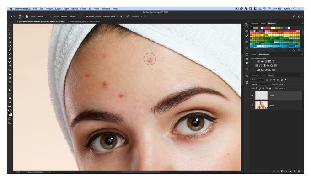
Task: Toggle lock all on layer
Action: pyautogui.click(x=270, y=88)
